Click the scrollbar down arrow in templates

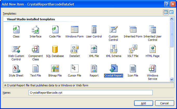tap(172, 79)
